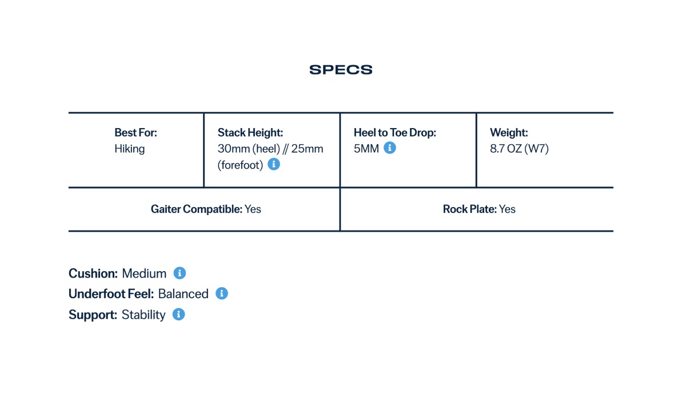Click the "Gaiter Compatible: Yes" cell
This screenshot has width=686, height=393.
point(206,209)
